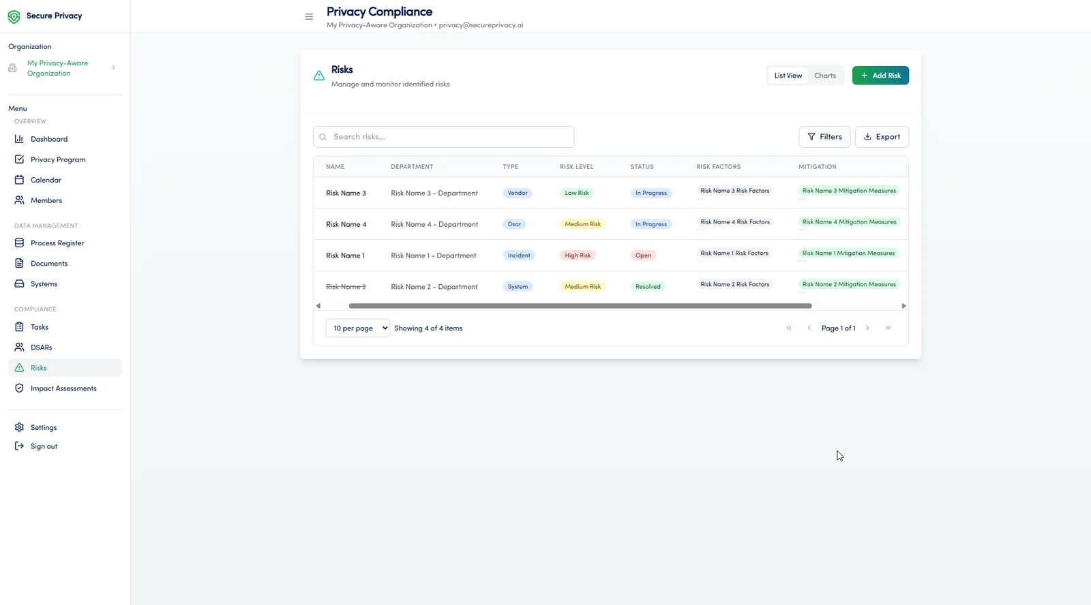This screenshot has width=1091, height=605.
Task: Open the 10 per page dropdown
Action: pyautogui.click(x=358, y=328)
